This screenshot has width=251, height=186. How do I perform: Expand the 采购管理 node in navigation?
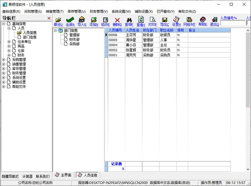4,60
